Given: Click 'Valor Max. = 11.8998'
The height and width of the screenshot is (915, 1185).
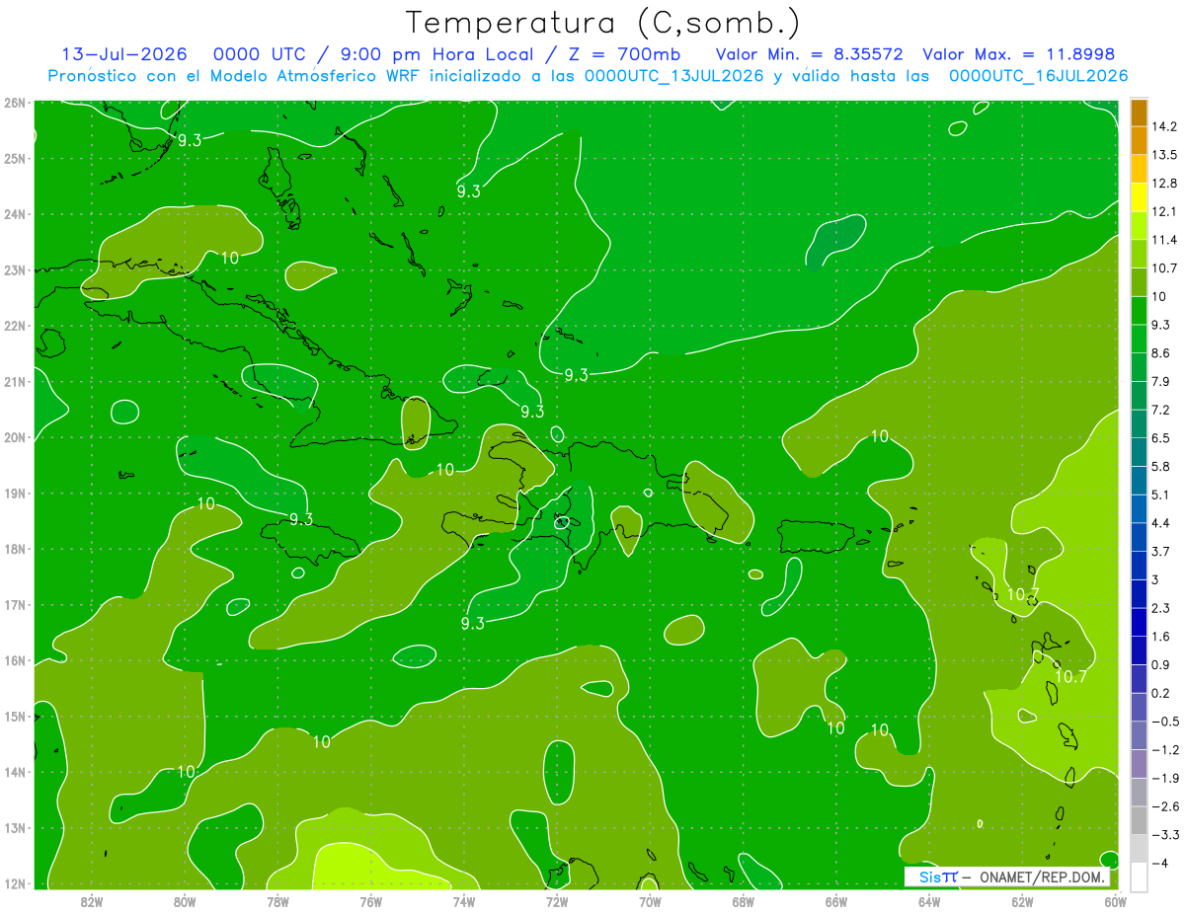Looking at the screenshot, I should (x=1019, y=54).
